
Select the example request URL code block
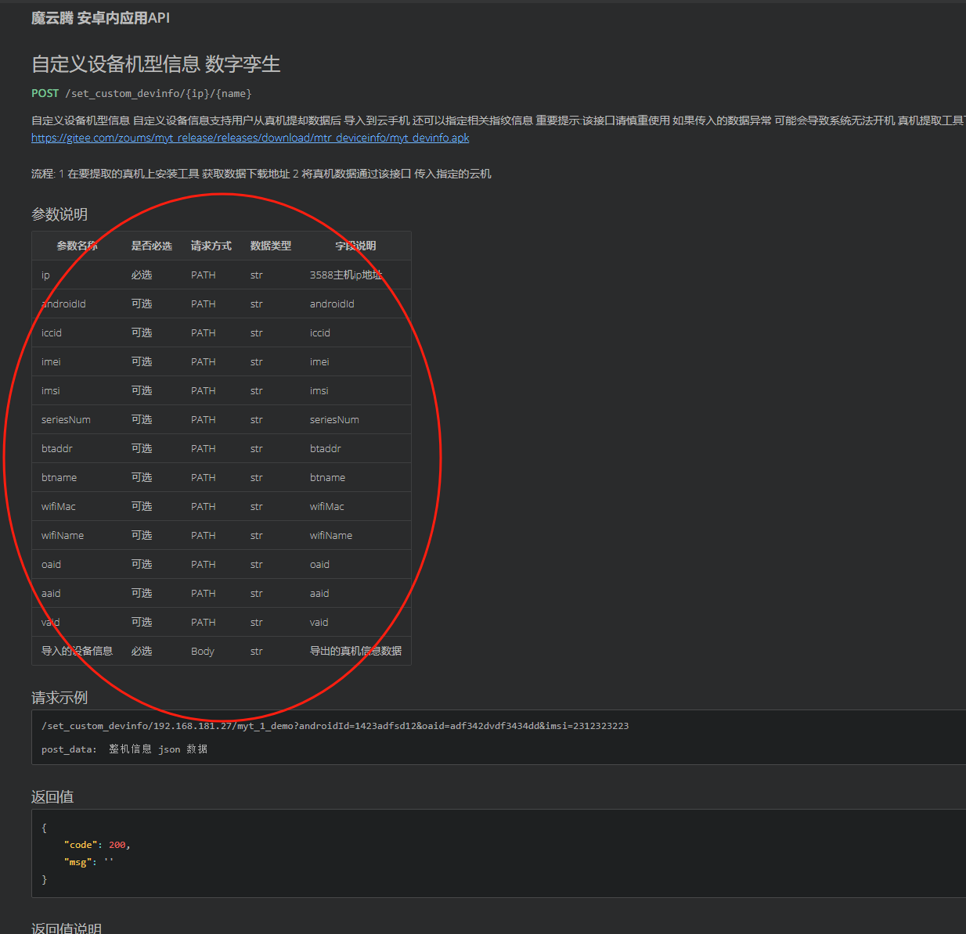(335, 725)
